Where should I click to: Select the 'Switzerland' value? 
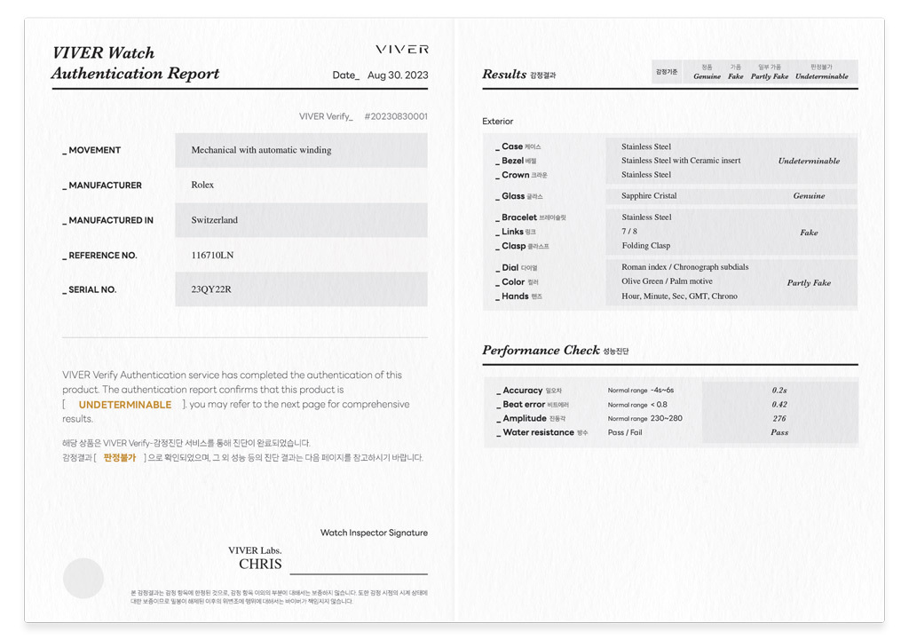tap(215, 220)
